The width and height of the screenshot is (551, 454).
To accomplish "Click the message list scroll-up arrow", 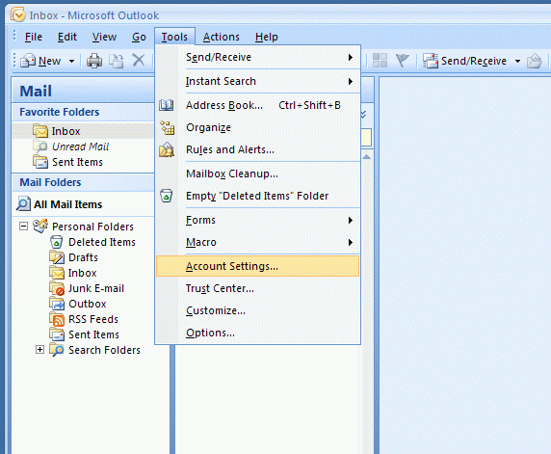I will (366, 157).
